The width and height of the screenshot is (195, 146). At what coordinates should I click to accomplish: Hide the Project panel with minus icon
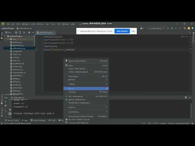pyautogui.click(x=33, y=32)
